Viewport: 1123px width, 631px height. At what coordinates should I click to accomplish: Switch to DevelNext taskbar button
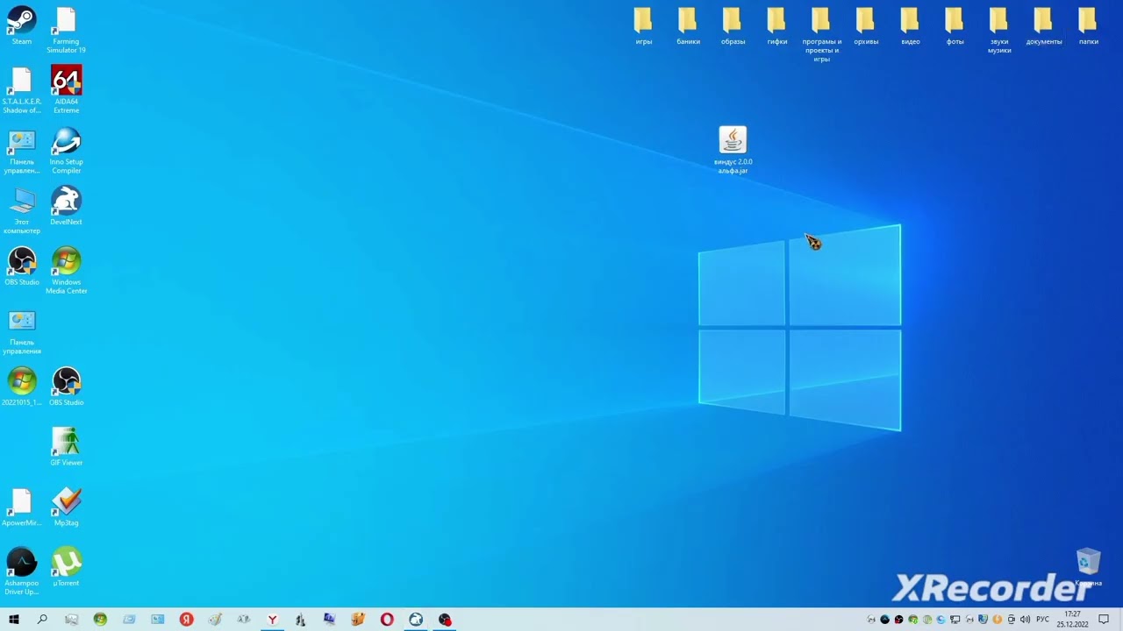click(x=415, y=620)
